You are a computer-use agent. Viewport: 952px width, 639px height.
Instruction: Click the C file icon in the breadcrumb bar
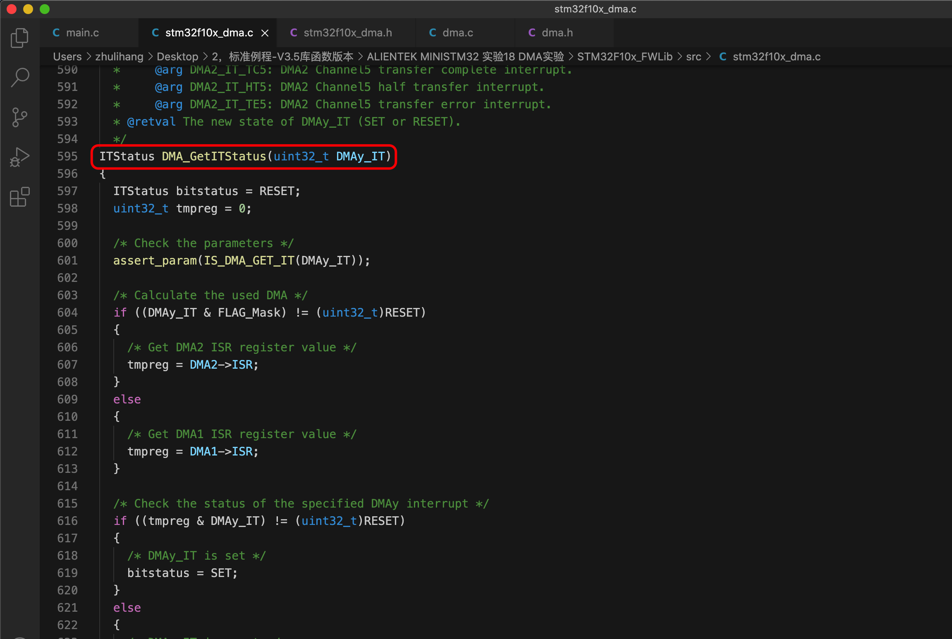[x=723, y=57]
